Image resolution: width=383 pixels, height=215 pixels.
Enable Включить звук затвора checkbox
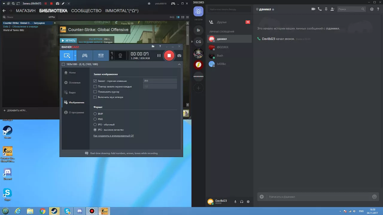[95, 97]
